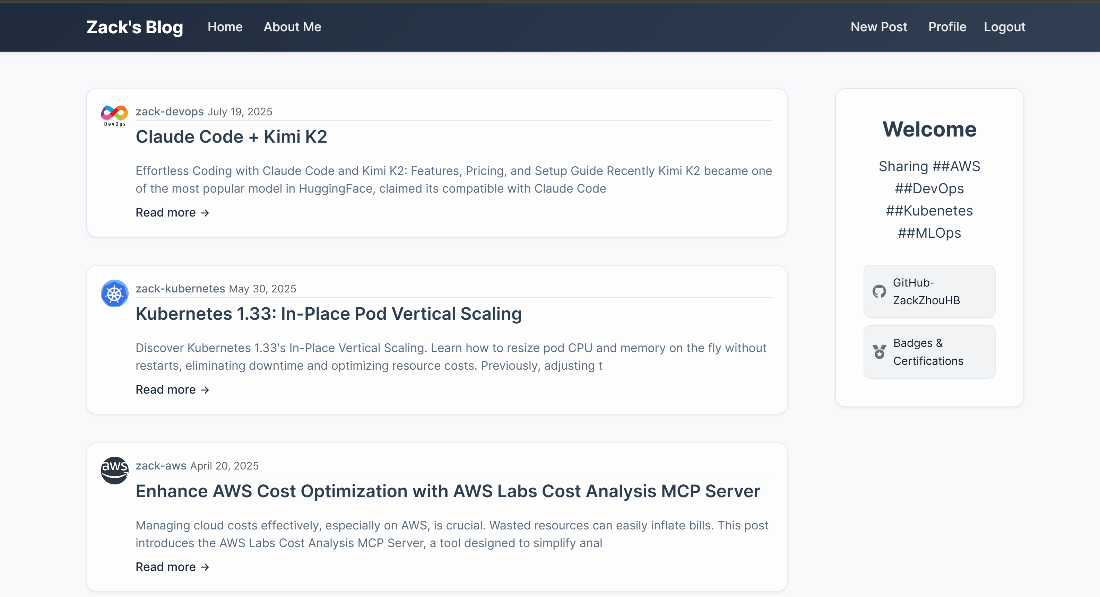Image resolution: width=1100 pixels, height=597 pixels.
Task: Click the medal icon beside Badges
Action: tap(879, 352)
